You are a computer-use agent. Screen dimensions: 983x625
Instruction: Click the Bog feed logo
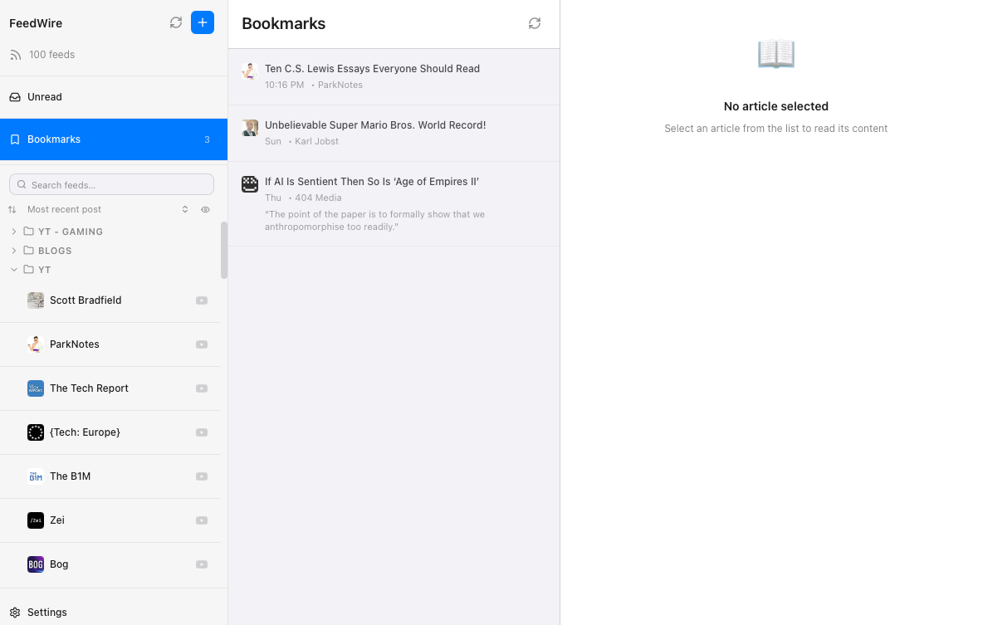[x=36, y=564]
